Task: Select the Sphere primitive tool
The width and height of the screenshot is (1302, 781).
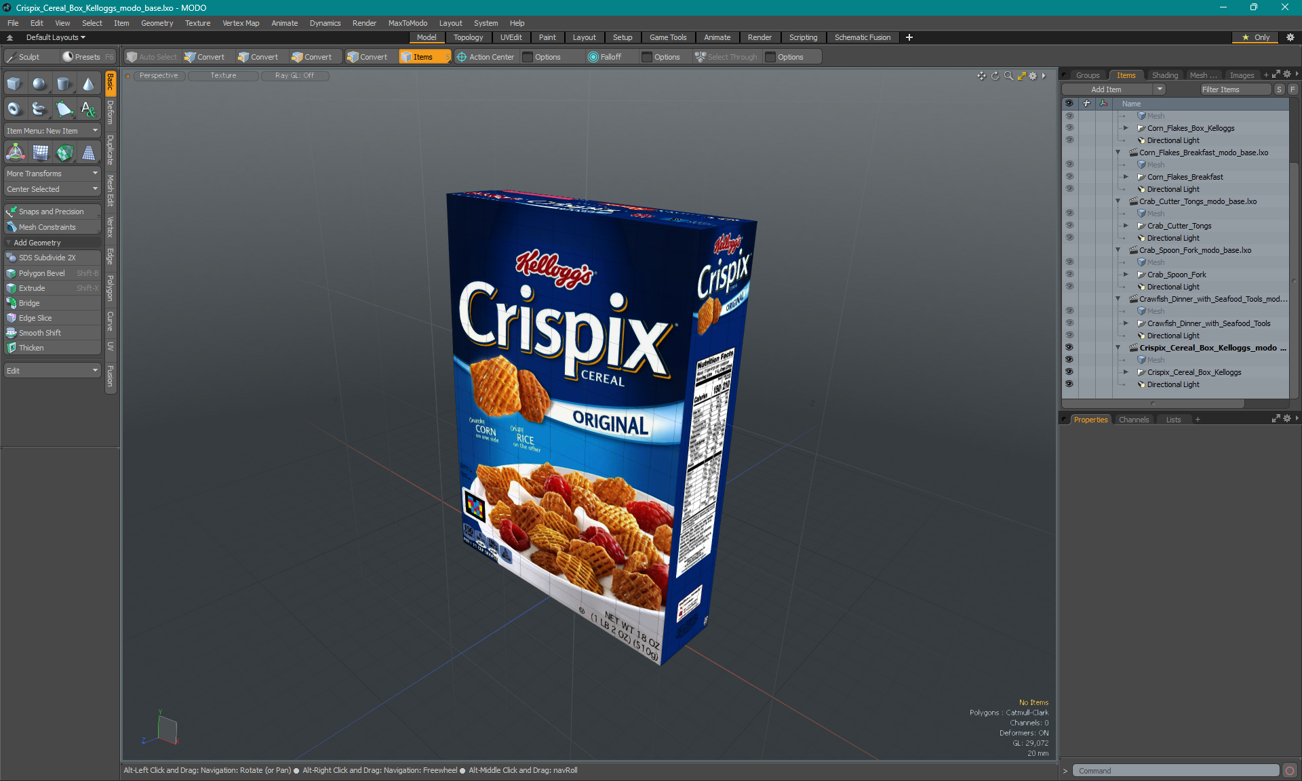Action: pos(39,84)
